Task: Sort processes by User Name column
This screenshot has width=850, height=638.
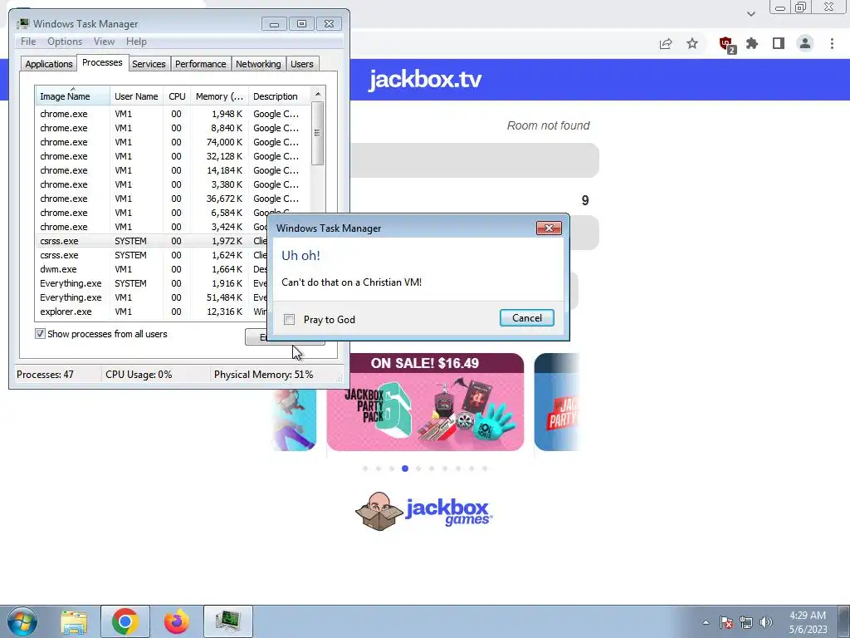Action: [137, 96]
